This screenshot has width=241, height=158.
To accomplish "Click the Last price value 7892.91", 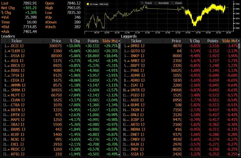I will pyautogui.click(x=30, y=3).
